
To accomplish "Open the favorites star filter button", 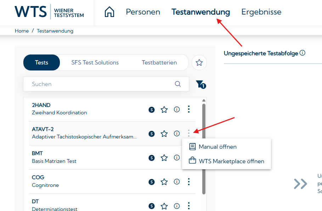I will click(x=199, y=62).
